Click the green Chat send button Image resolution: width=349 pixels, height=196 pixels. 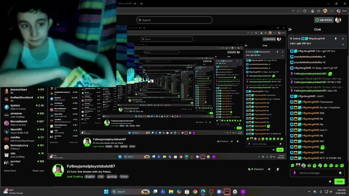click(339, 181)
